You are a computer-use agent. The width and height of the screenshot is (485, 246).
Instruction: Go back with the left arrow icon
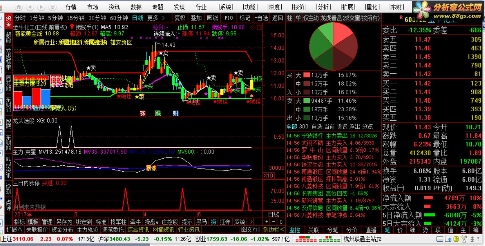(30, 7)
